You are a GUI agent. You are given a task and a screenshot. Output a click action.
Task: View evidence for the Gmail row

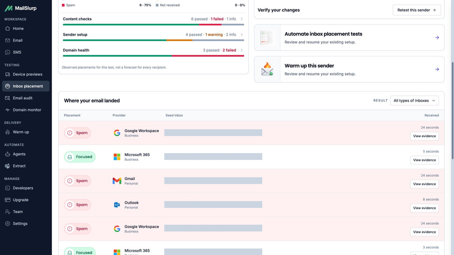pyautogui.click(x=424, y=184)
